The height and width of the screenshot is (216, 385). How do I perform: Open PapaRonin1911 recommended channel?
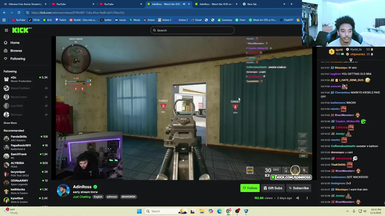[x=26, y=147]
